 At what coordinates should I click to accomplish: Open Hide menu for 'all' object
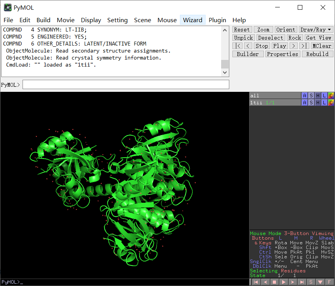click(x=318, y=96)
